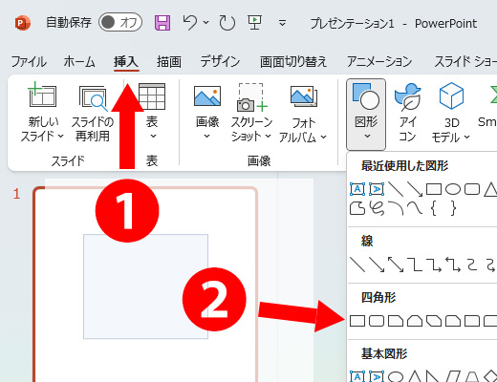The height and width of the screenshot is (382, 497).
Task: Go to the 画面切り替え tab
Action: (x=293, y=61)
